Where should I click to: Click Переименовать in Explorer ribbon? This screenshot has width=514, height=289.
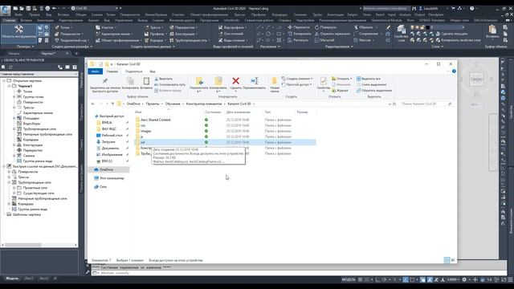pos(255,83)
